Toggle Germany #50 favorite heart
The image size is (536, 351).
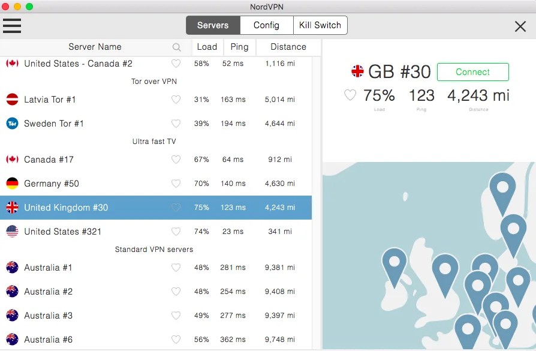pyautogui.click(x=176, y=184)
